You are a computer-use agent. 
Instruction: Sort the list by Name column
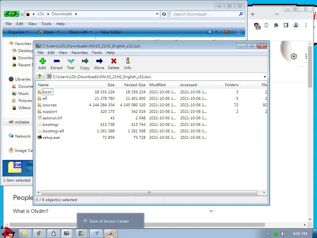[x=61, y=85]
